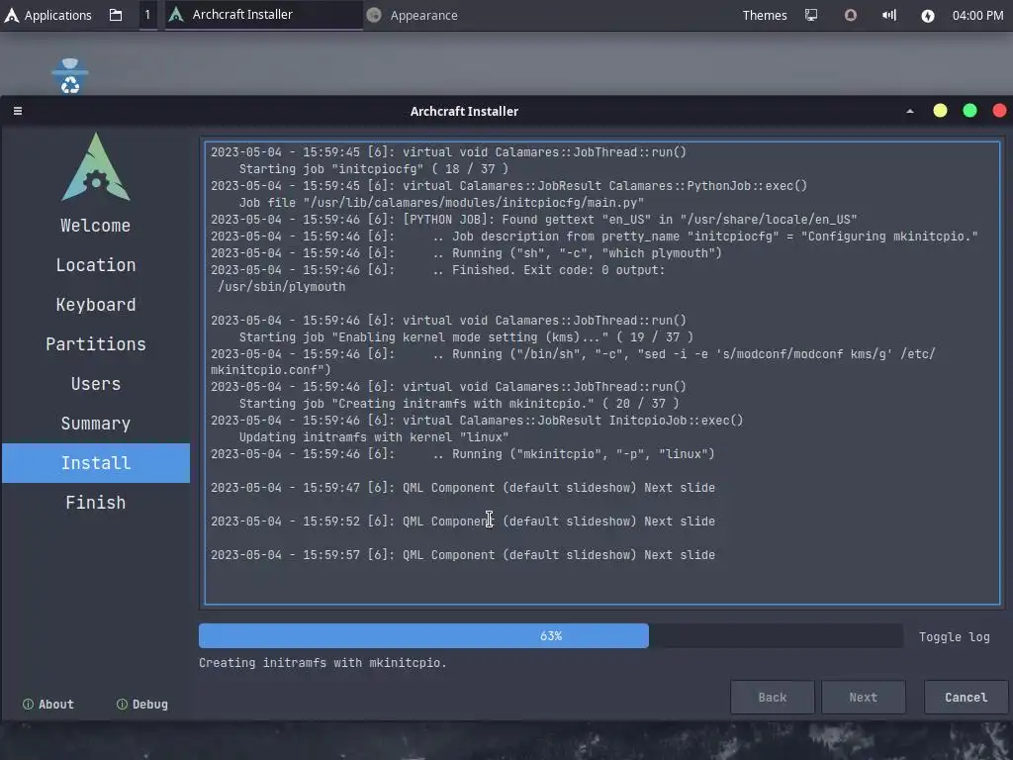This screenshot has width=1013, height=760.
Task: Open the notification bell tray icon
Action: [850, 15]
